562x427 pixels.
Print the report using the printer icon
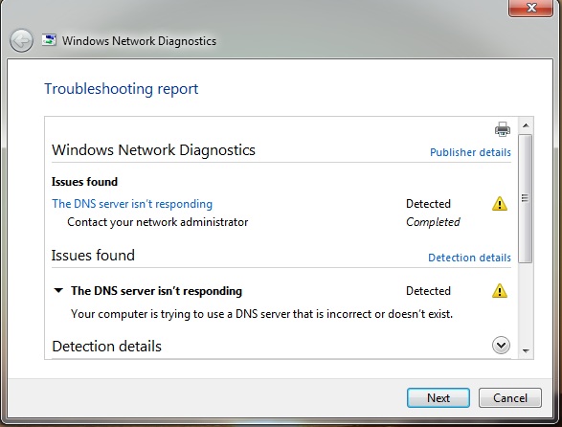click(502, 129)
